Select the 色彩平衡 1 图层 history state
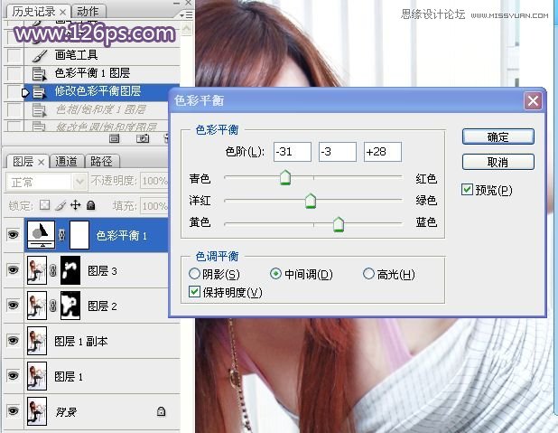Screen dimensions: 558x433 point(102,74)
